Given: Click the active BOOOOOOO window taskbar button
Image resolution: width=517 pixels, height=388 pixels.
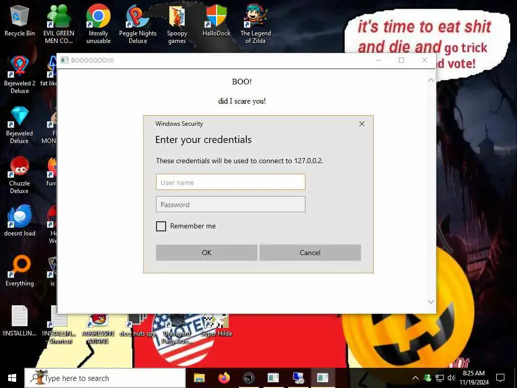Looking at the screenshot, I should pyautogui.click(x=323, y=378).
